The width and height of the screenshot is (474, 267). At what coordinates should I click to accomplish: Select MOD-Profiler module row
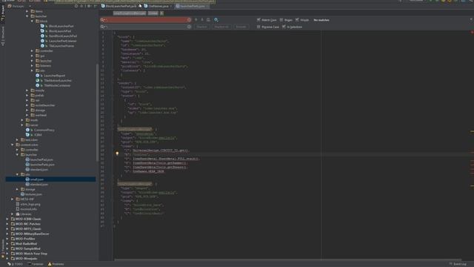pos(51,239)
